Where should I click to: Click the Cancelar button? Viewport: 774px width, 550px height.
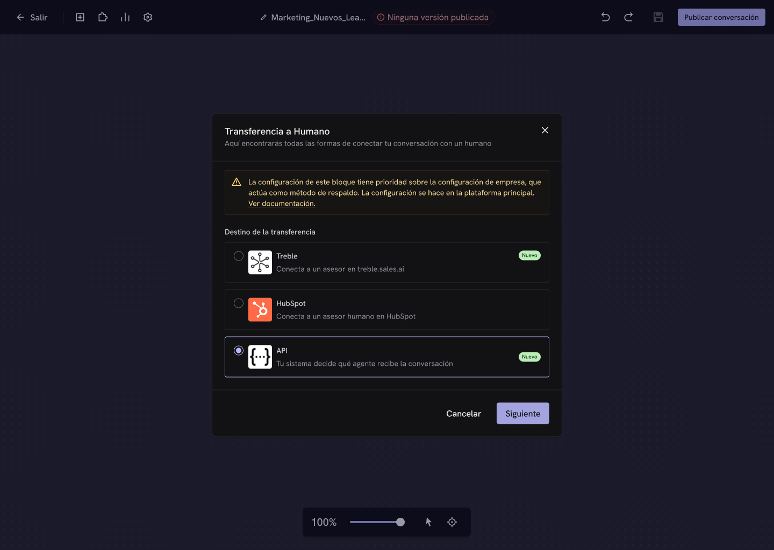pos(463,414)
